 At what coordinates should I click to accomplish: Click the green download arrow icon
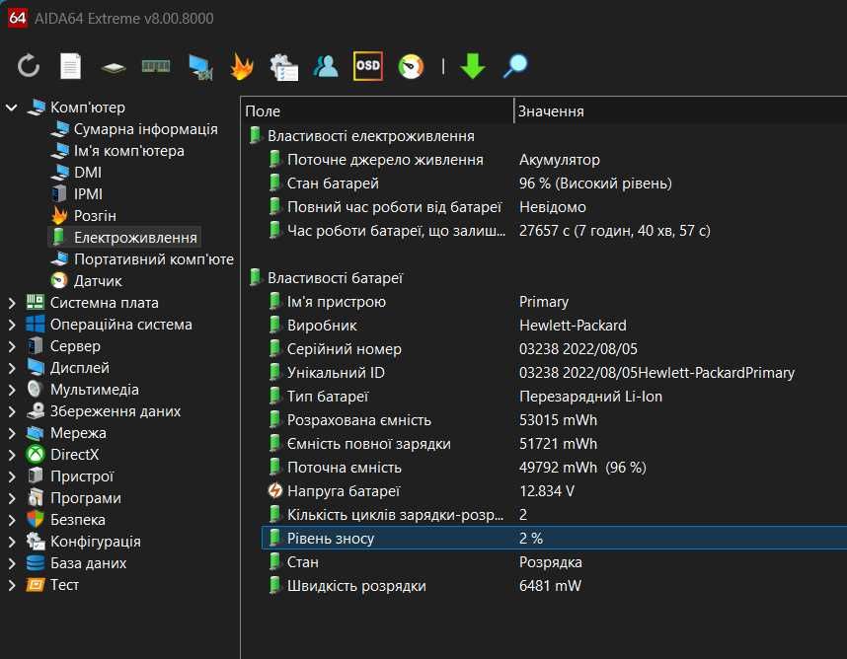[x=473, y=66]
